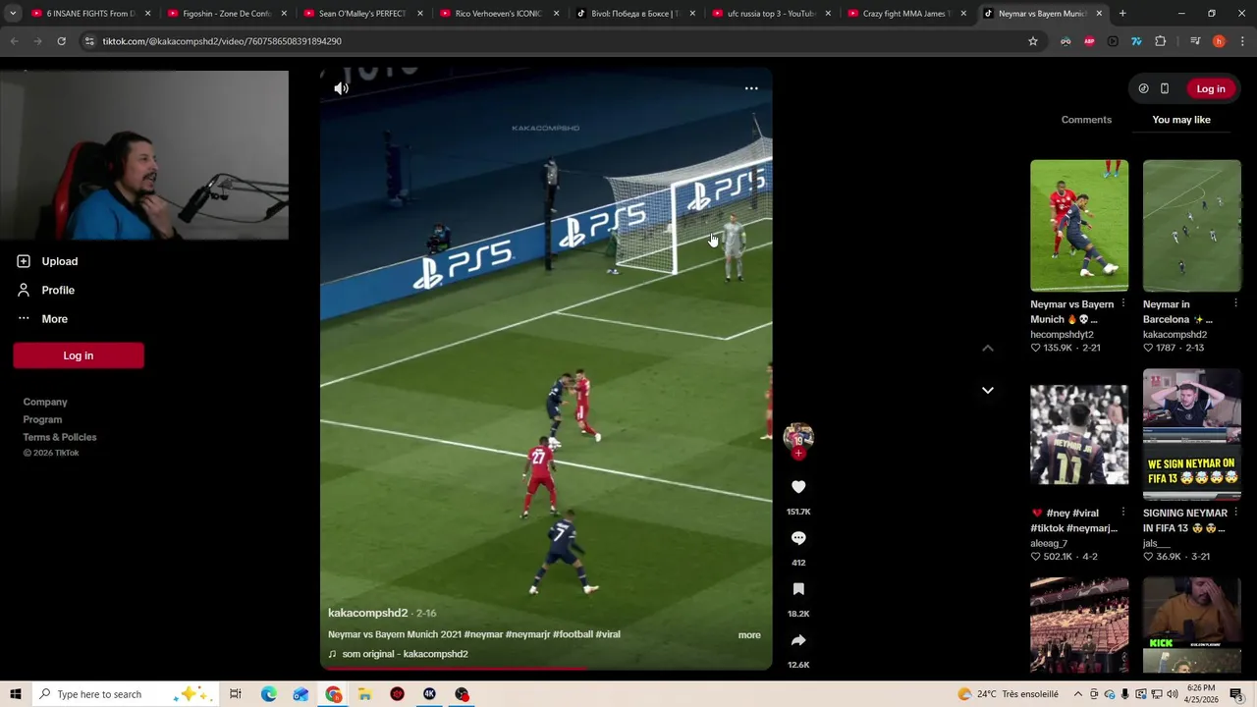
Task: Mute the video with the speaker icon
Action: [x=341, y=88]
